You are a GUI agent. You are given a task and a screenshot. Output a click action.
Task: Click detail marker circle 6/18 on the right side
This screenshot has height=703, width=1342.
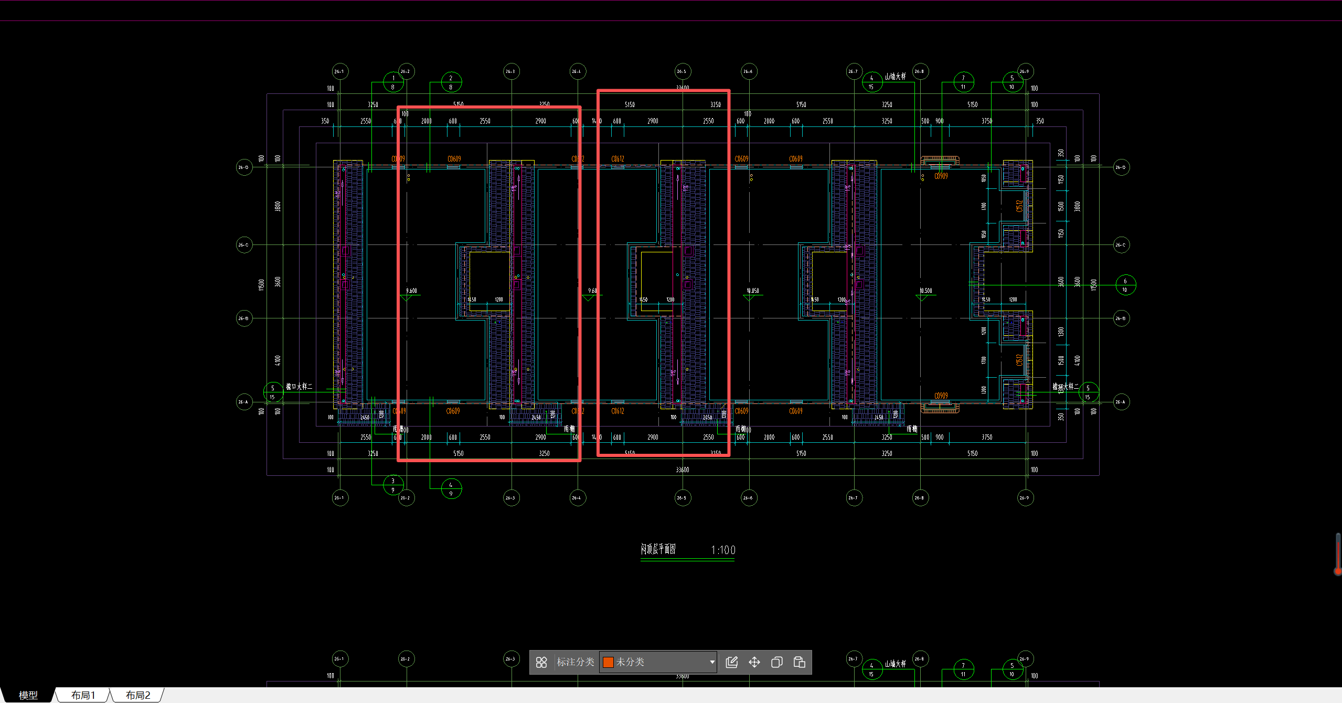(1125, 285)
